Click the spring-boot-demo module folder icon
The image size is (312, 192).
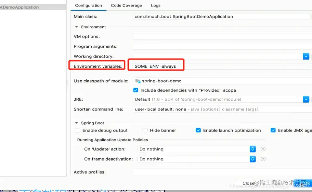click(x=138, y=81)
